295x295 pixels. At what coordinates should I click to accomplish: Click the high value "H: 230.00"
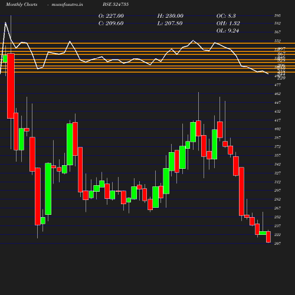171,16
